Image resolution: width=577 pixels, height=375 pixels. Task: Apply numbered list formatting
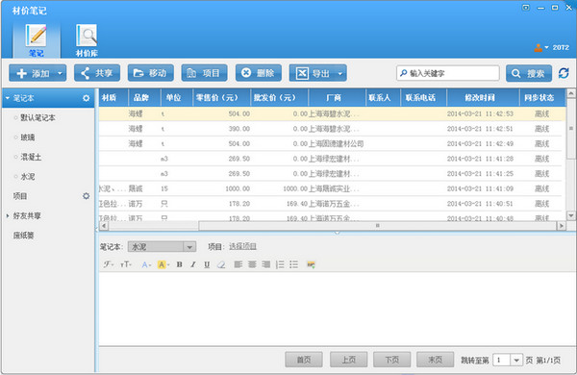click(x=280, y=264)
